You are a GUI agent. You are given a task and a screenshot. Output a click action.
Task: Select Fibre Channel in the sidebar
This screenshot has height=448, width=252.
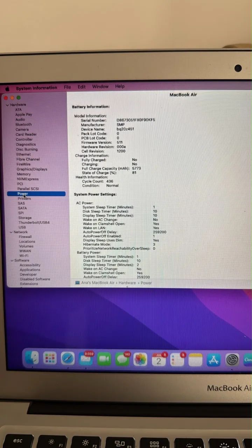28,159
